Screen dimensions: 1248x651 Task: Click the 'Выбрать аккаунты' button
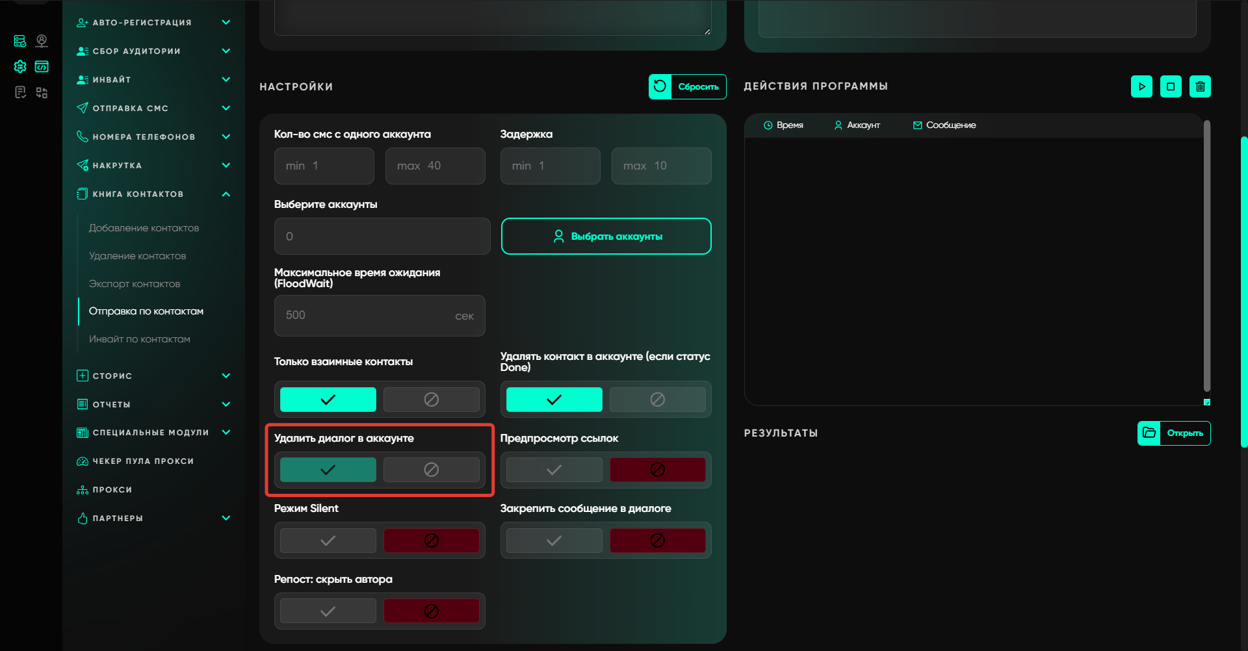[x=606, y=236]
